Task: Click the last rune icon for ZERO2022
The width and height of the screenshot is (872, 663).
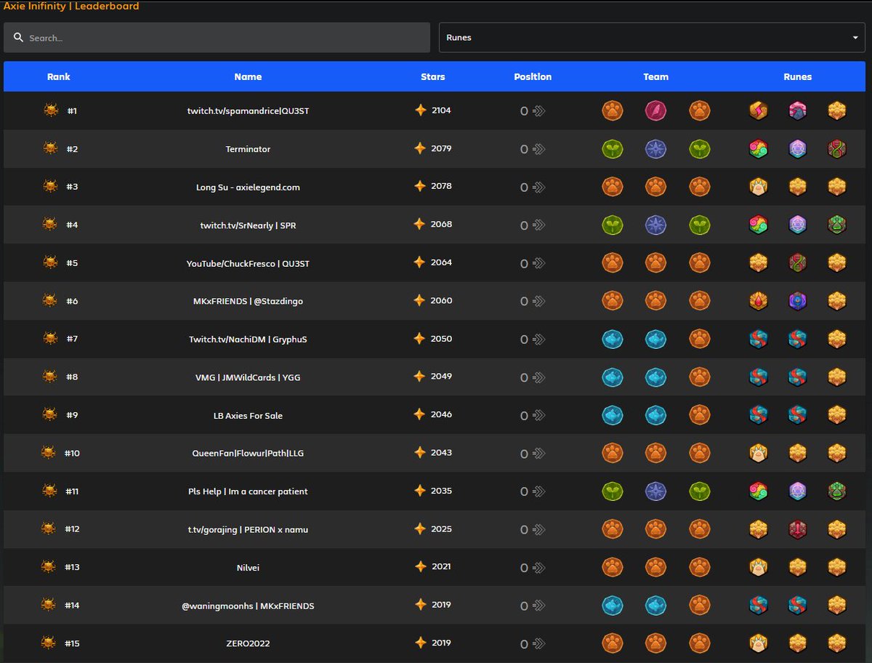Action: pyautogui.click(x=837, y=643)
